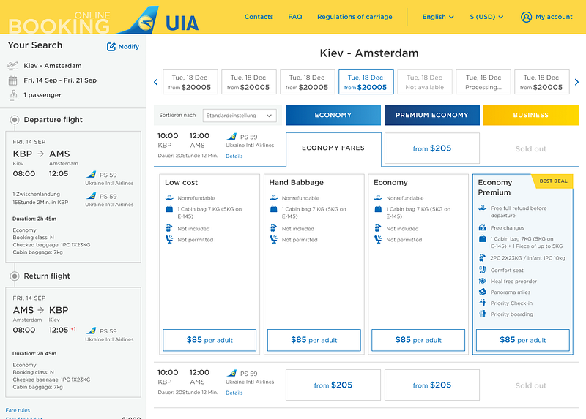Click the Meal free preorder icon

483,281
